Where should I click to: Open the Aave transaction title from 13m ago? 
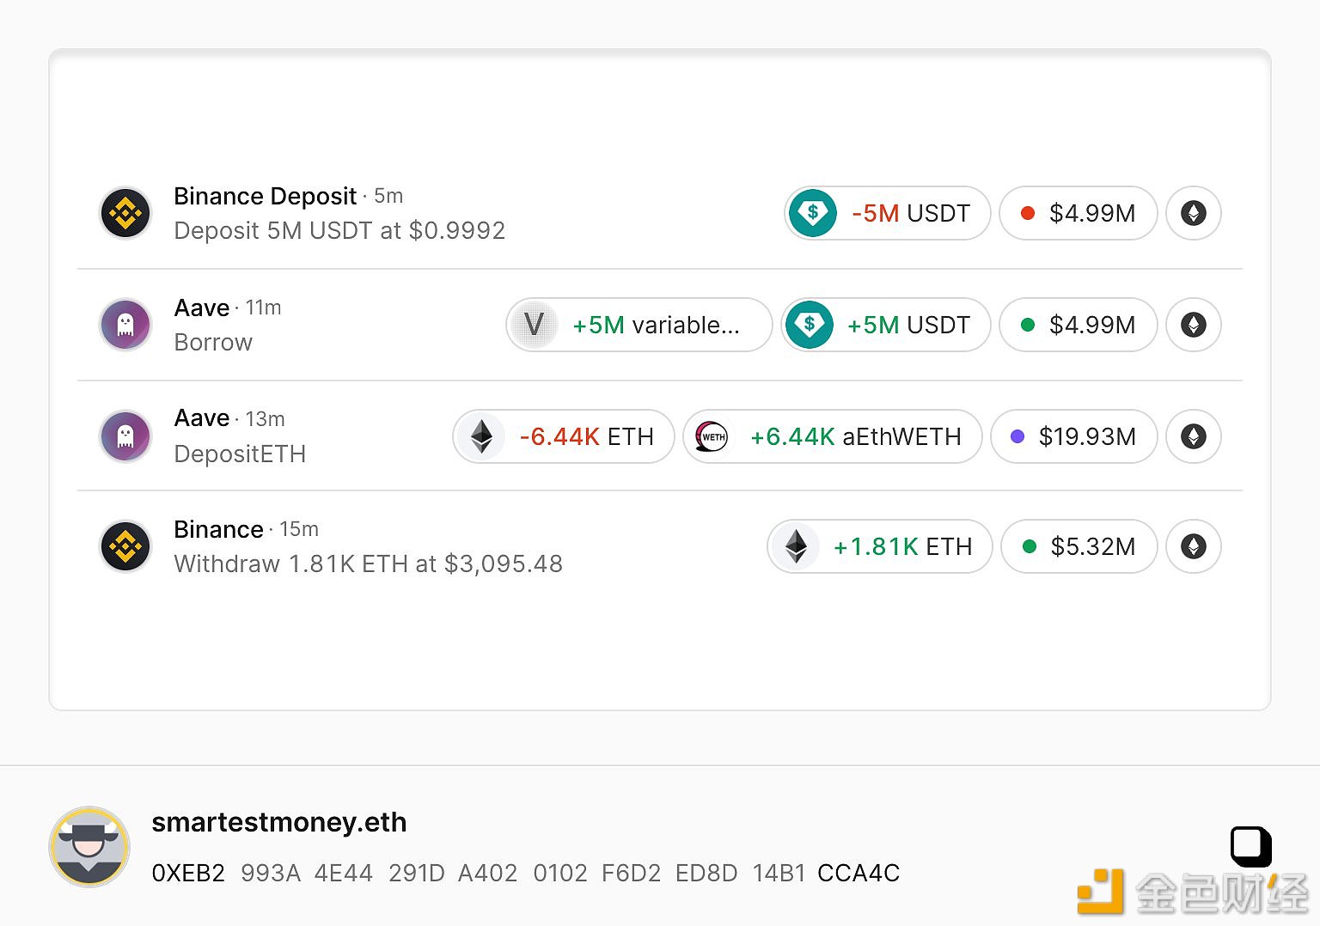(202, 418)
